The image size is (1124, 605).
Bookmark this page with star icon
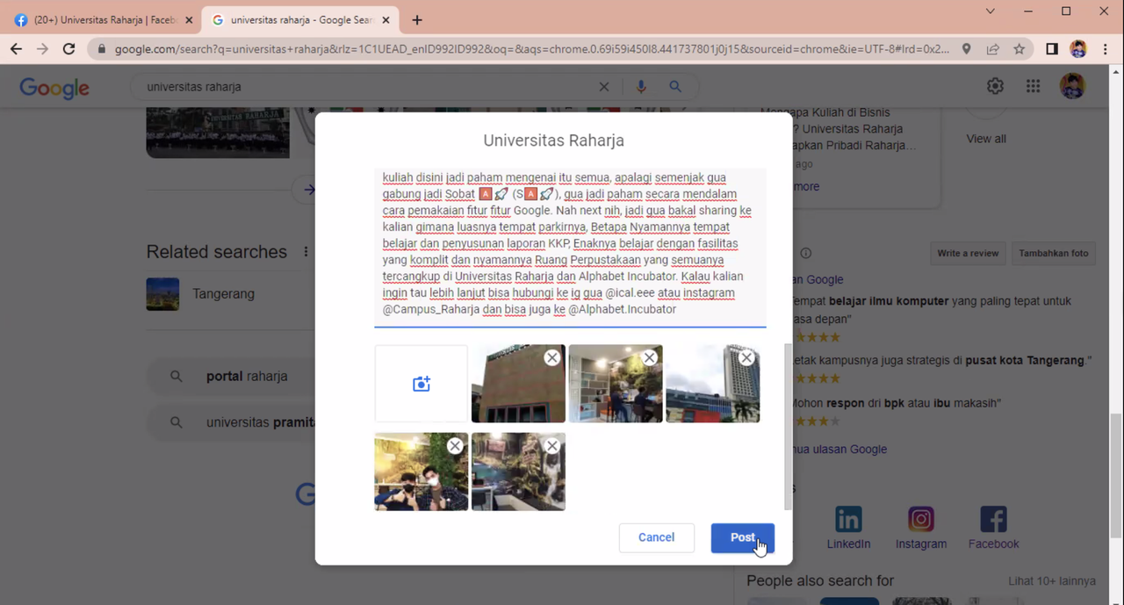click(x=1019, y=49)
